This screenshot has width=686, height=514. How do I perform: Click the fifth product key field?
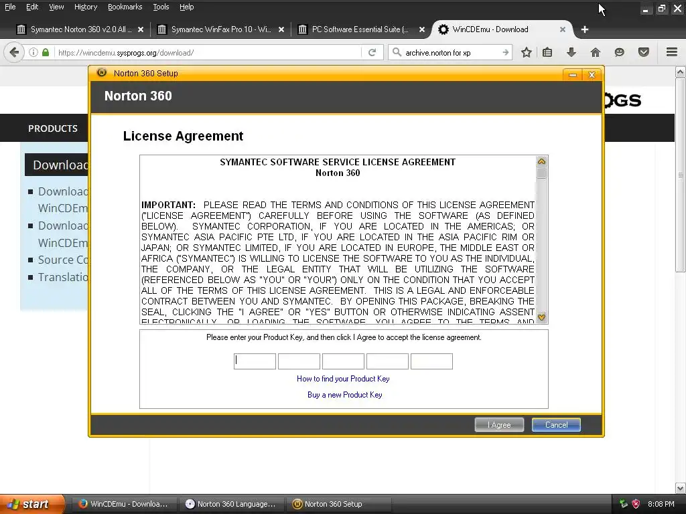(431, 361)
